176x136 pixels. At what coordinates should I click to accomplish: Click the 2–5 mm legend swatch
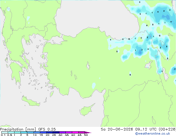24,132
